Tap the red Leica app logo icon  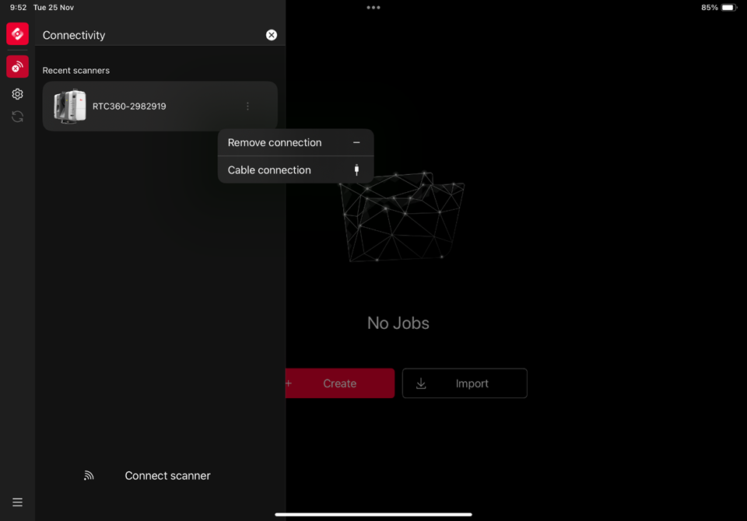17,34
